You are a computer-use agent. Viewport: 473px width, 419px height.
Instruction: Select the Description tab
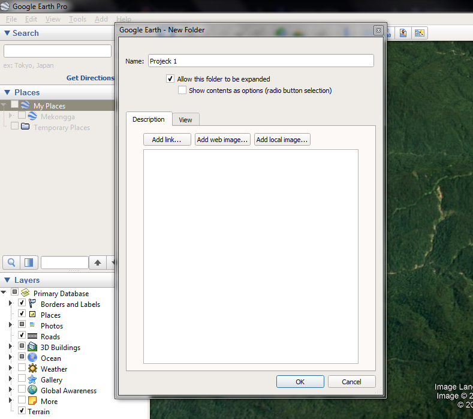[149, 119]
